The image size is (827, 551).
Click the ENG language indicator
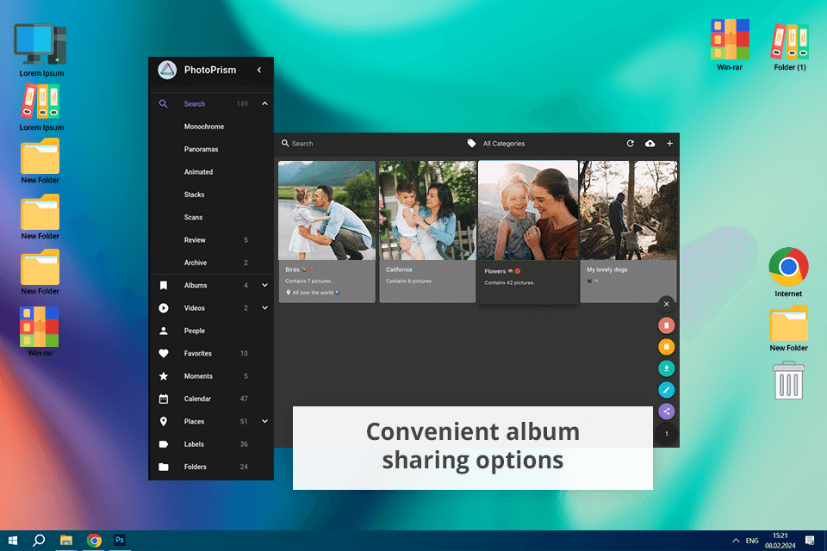tap(752, 541)
